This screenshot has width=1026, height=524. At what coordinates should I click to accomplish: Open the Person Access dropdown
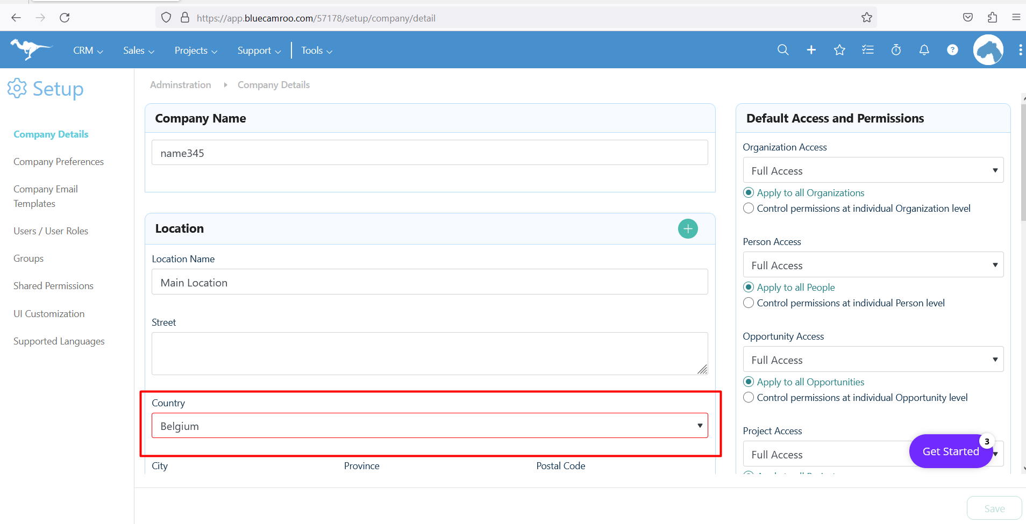(873, 265)
